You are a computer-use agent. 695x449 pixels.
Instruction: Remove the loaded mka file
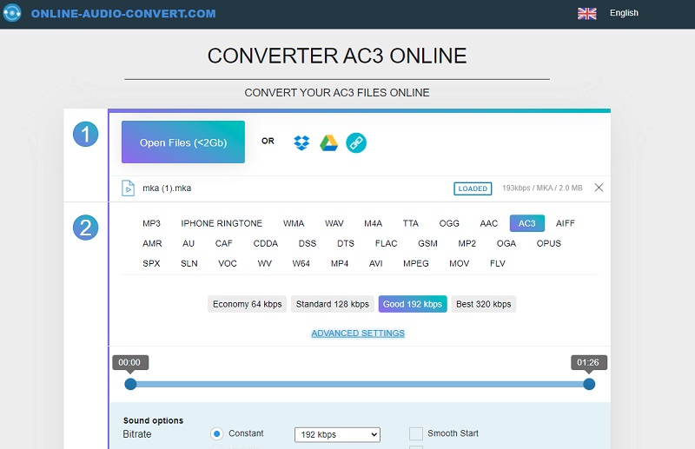(599, 188)
